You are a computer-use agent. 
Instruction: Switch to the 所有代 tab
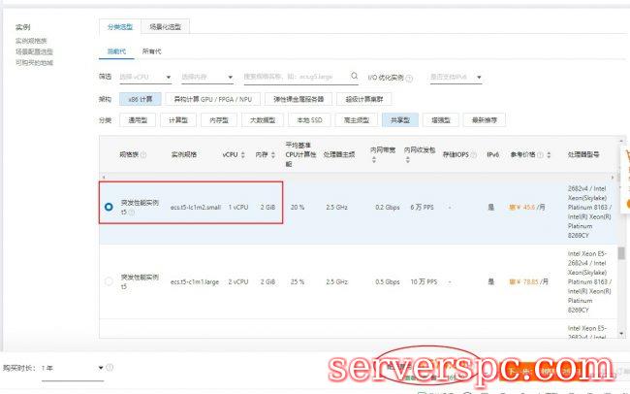[152, 49]
